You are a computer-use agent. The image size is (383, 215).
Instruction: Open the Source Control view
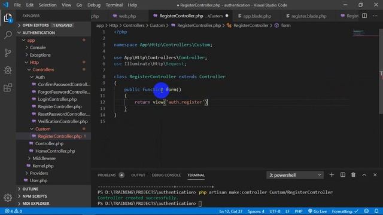(x=8, y=53)
